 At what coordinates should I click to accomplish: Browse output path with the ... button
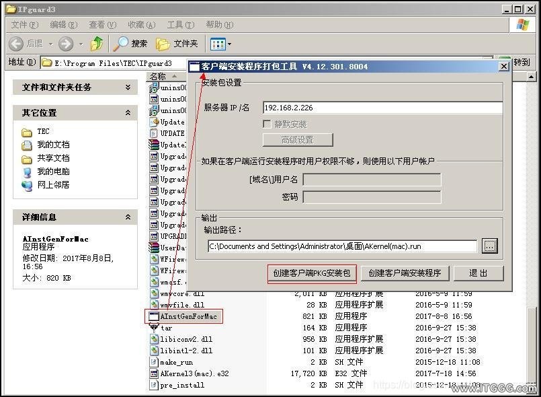click(x=490, y=246)
